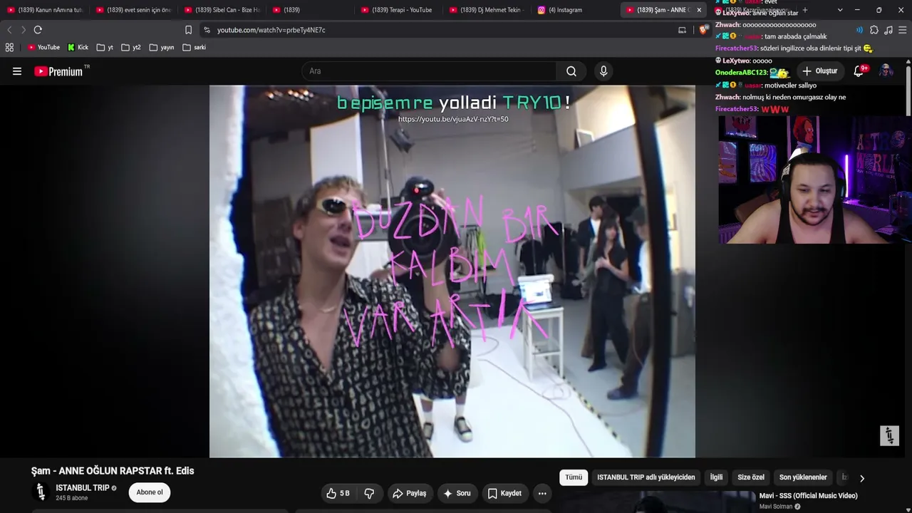Select 'ISTANBUL TRIP adlı yükleyiciden' chip
This screenshot has height=513, width=912.
pos(646,477)
